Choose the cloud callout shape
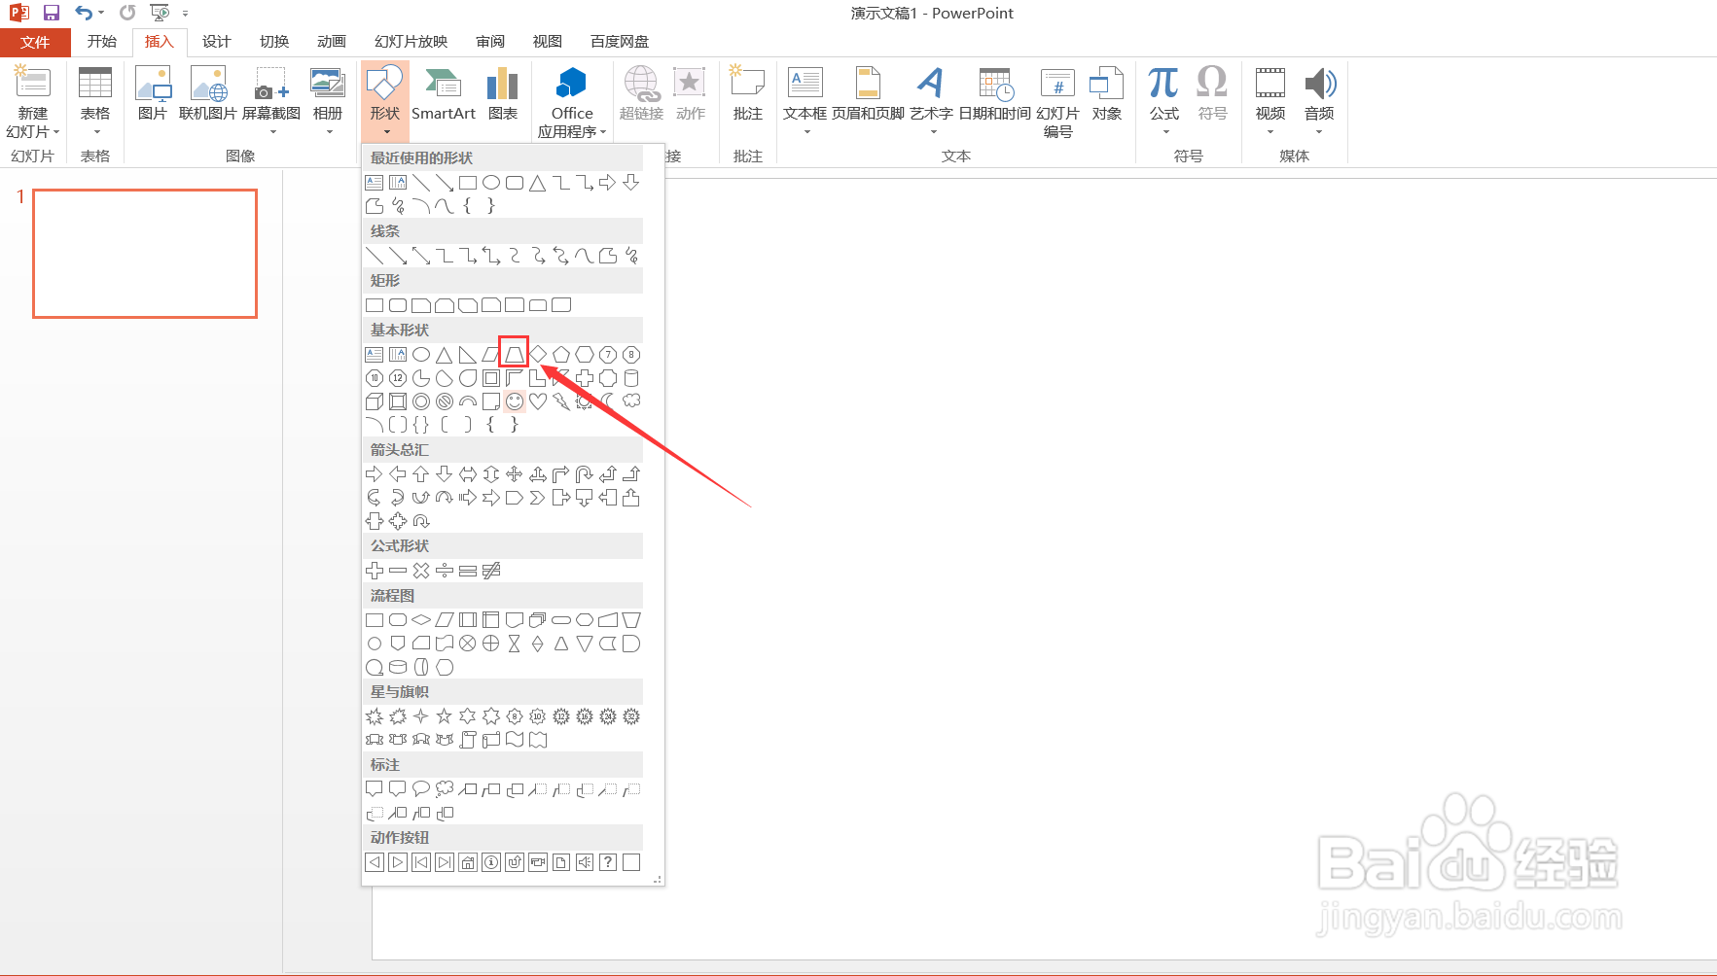The height and width of the screenshot is (976, 1717). (445, 788)
